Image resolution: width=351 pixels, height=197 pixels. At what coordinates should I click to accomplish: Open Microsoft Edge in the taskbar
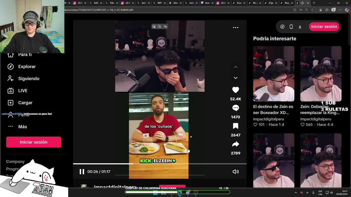click(180, 193)
